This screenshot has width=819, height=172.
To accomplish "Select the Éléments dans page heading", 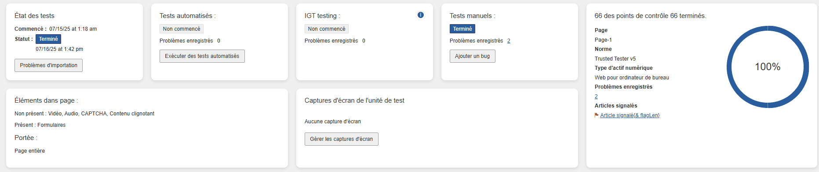I will point(46,100).
